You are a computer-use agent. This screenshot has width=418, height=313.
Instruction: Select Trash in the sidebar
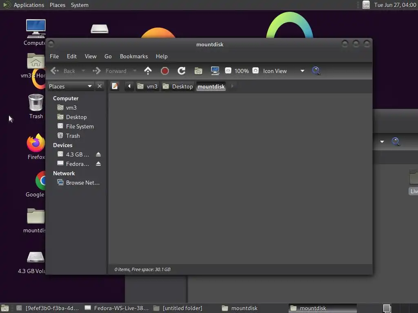click(77, 136)
